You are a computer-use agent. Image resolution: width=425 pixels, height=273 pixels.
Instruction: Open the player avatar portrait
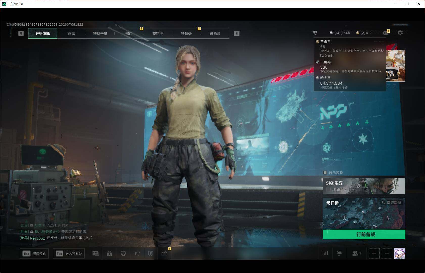tap(400, 253)
